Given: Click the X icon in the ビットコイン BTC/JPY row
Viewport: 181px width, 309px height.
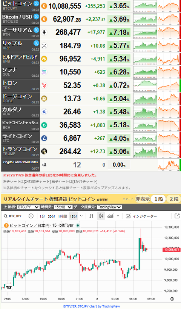Looking at the screenshot, I should pos(36,3).
